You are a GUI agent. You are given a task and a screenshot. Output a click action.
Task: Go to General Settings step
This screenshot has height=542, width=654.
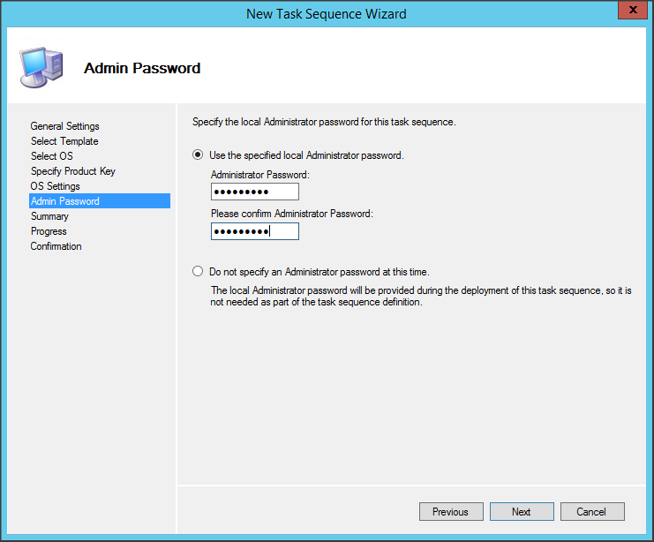tap(64, 126)
